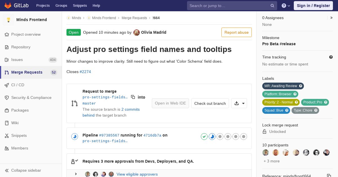Click the GitLab fox logo
Image resolution: width=338 pixels, height=177 pixels.
pyautogui.click(x=8, y=6)
